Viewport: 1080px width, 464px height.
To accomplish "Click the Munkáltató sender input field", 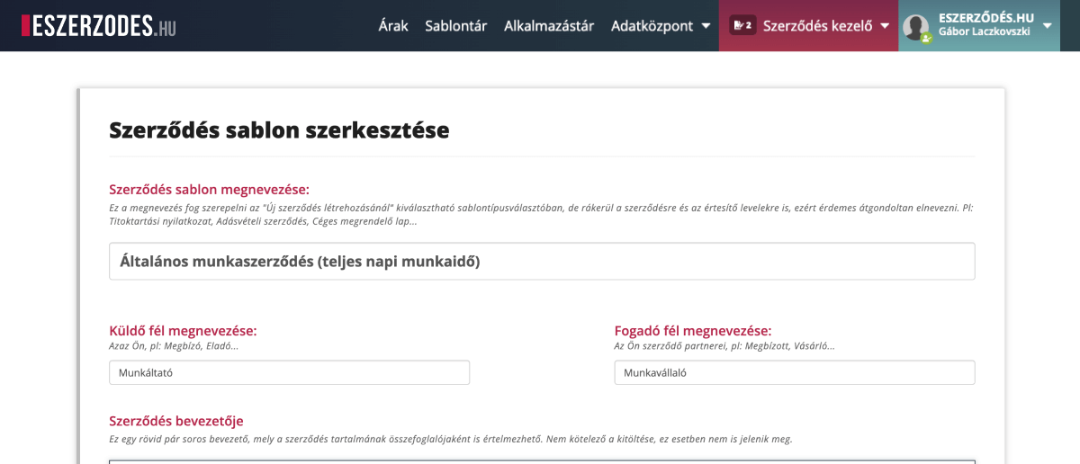I will 289,372.
